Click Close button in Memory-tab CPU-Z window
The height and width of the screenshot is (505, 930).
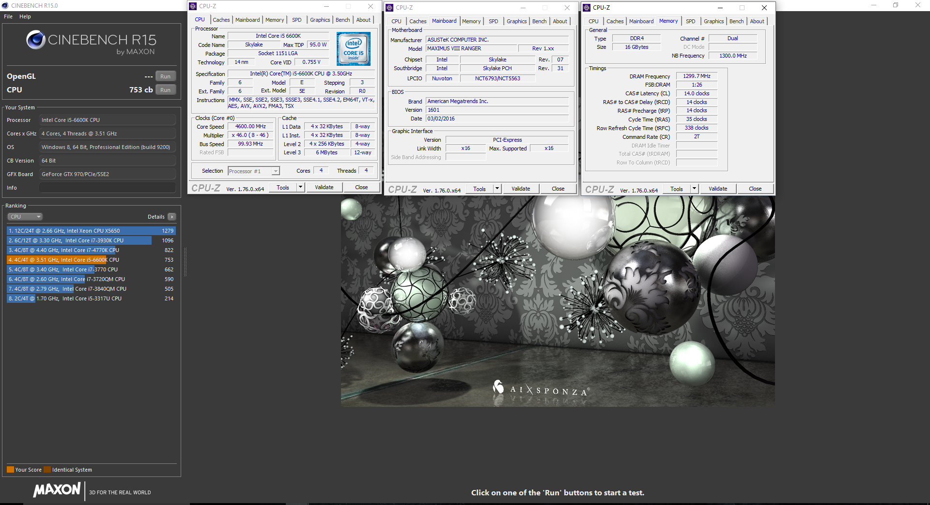coord(755,189)
